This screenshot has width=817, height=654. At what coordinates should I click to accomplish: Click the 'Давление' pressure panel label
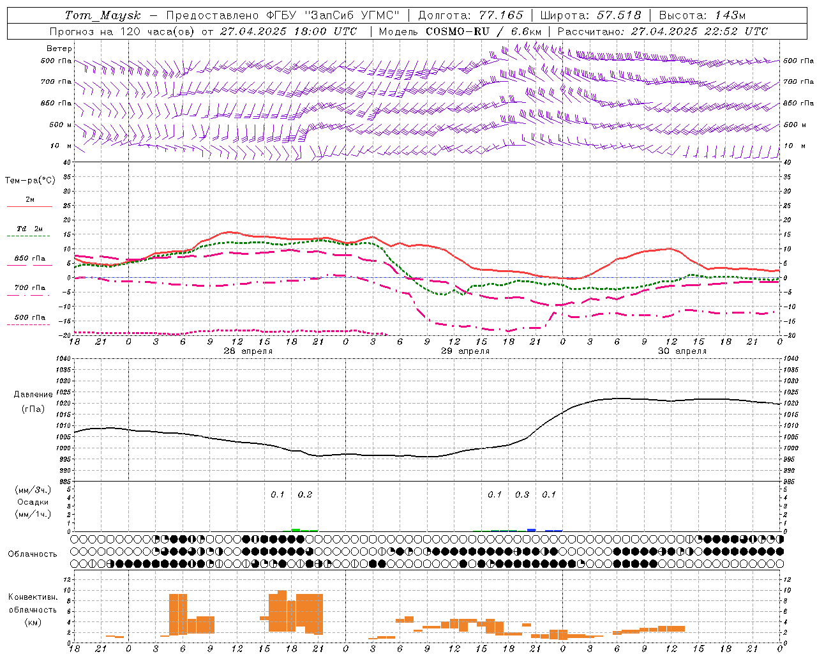[x=33, y=395]
